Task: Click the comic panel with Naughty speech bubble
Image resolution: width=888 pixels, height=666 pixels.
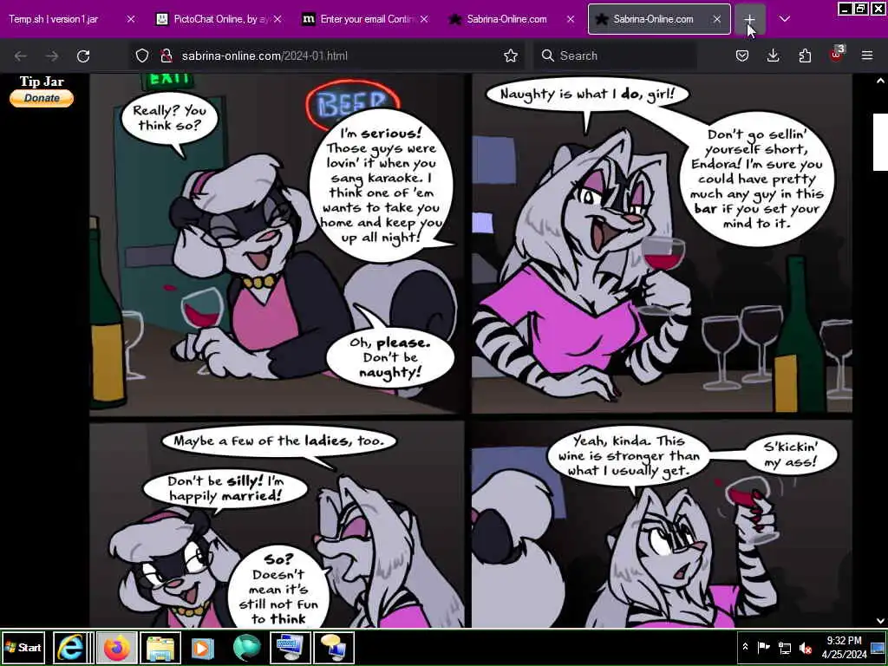Action: coord(662,244)
